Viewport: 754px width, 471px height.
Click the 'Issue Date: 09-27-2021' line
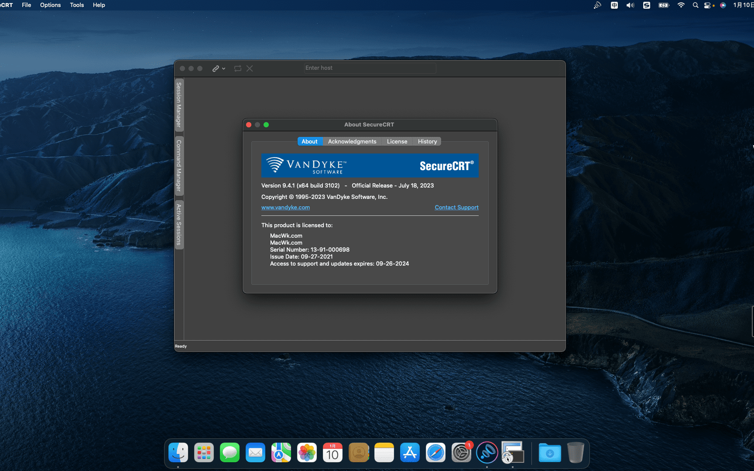coord(301,256)
